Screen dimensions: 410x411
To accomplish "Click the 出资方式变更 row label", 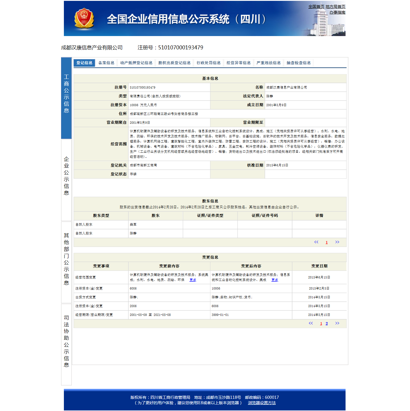I will tap(85, 297).
